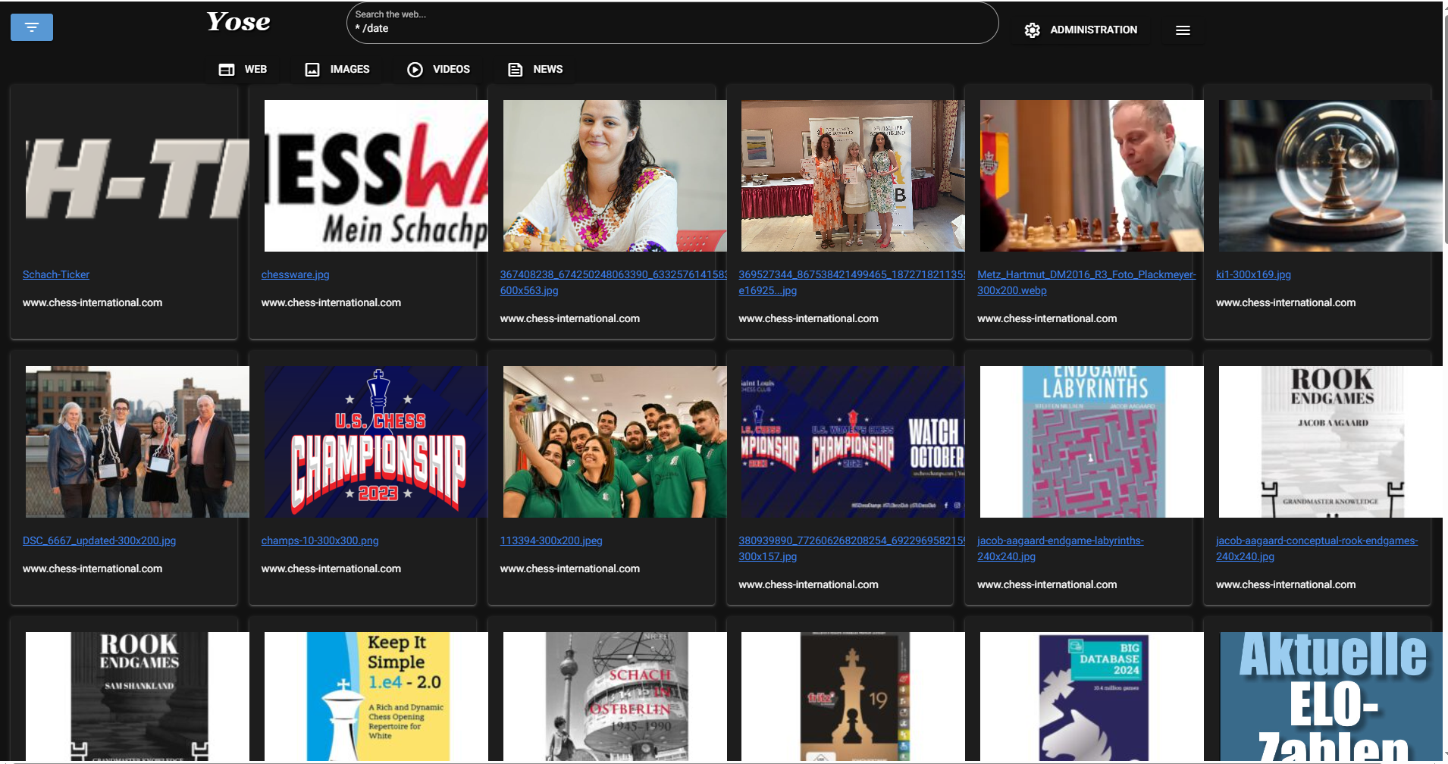Open the chessware.jpg link
1448x764 pixels.
296,274
